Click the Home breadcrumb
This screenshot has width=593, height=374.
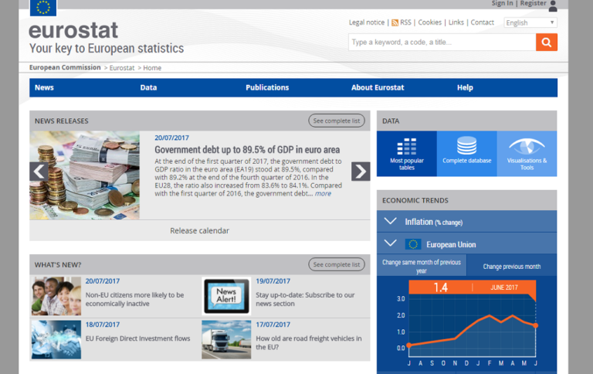click(152, 68)
